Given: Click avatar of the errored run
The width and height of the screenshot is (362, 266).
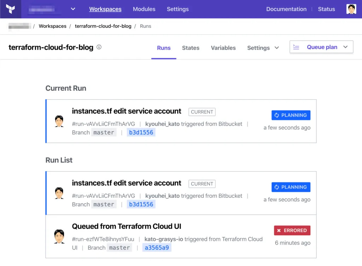Looking at the screenshot, I should (x=59, y=236).
